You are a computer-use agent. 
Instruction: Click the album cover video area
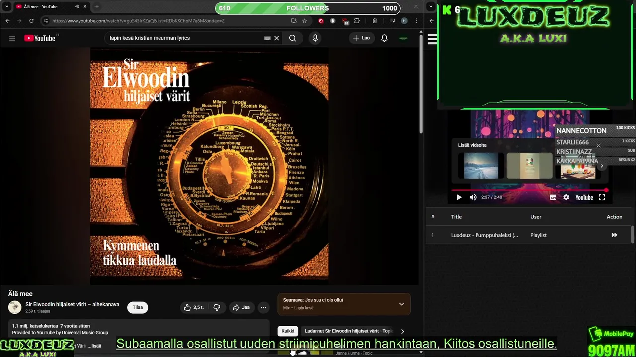[209, 166]
